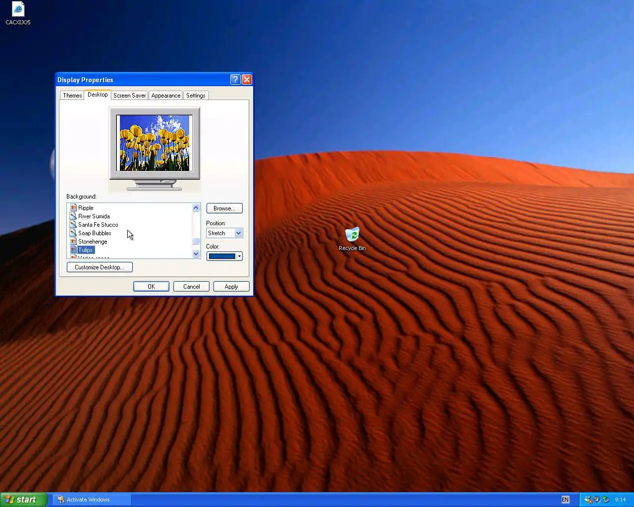Open the EN language bar indicator
Image resolution: width=634 pixels, height=507 pixels.
coord(565,500)
